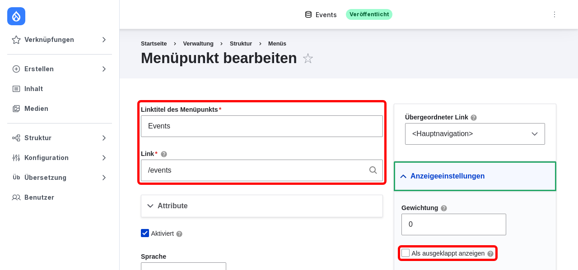This screenshot has height=270, width=578.
Task: Click help icon beside Aktiviert
Action: click(179, 234)
